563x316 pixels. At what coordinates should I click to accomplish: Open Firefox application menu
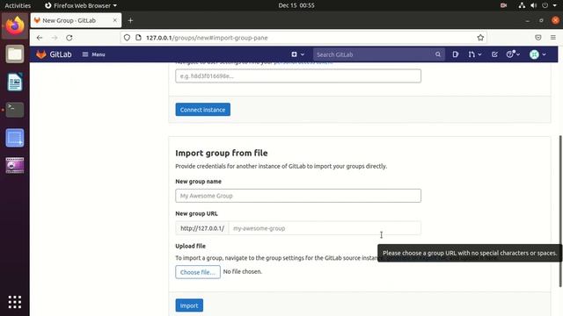point(553,38)
